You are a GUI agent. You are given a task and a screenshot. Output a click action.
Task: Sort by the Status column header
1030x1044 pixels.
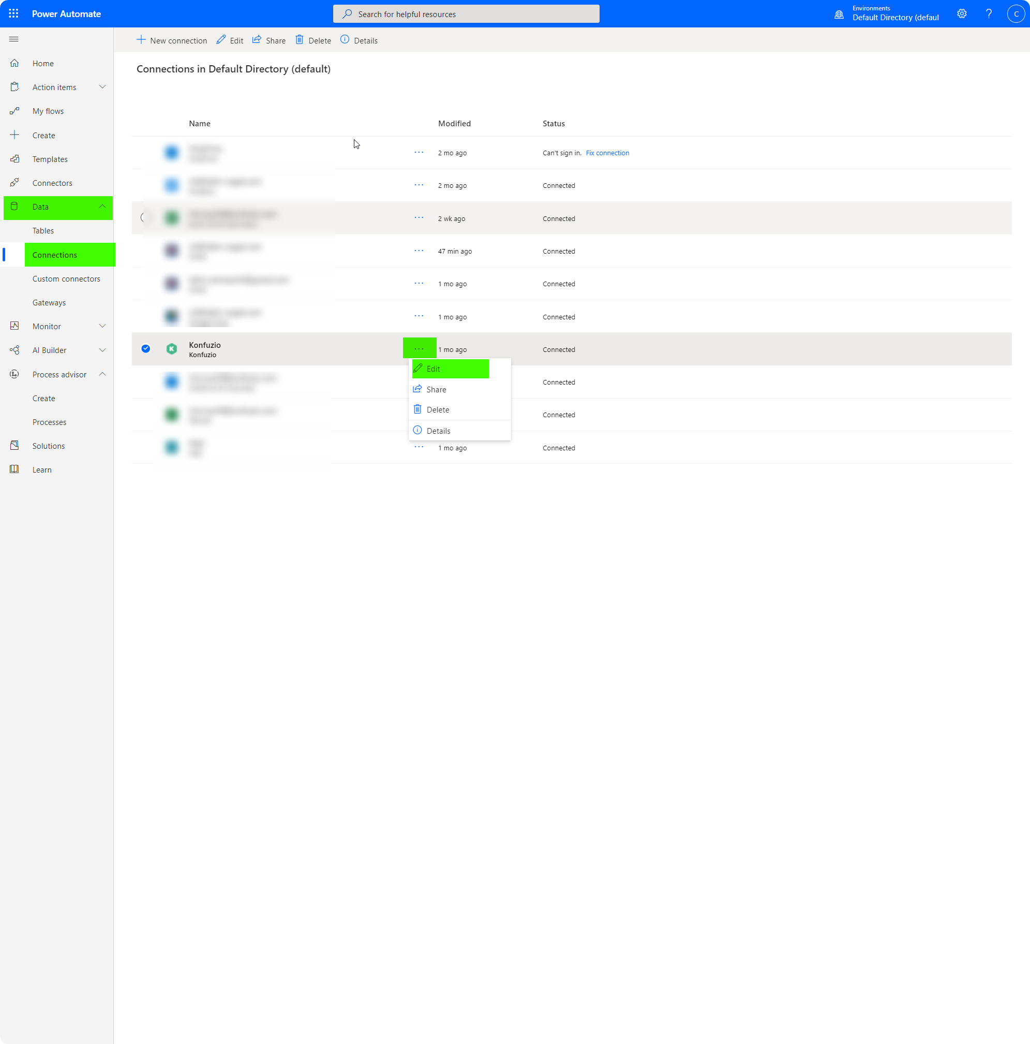tap(554, 124)
